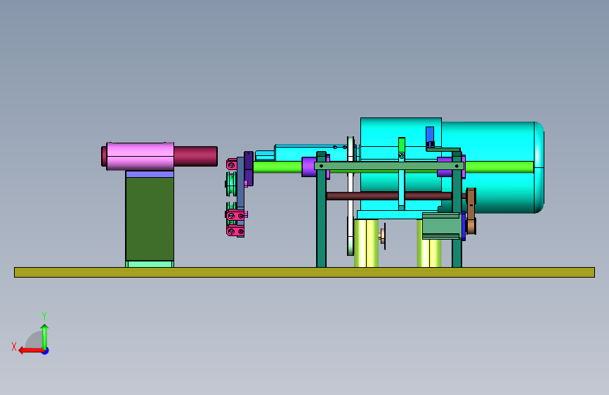Select the purple bushing left of the frame
Screen dimensions: 609x395
point(309,167)
